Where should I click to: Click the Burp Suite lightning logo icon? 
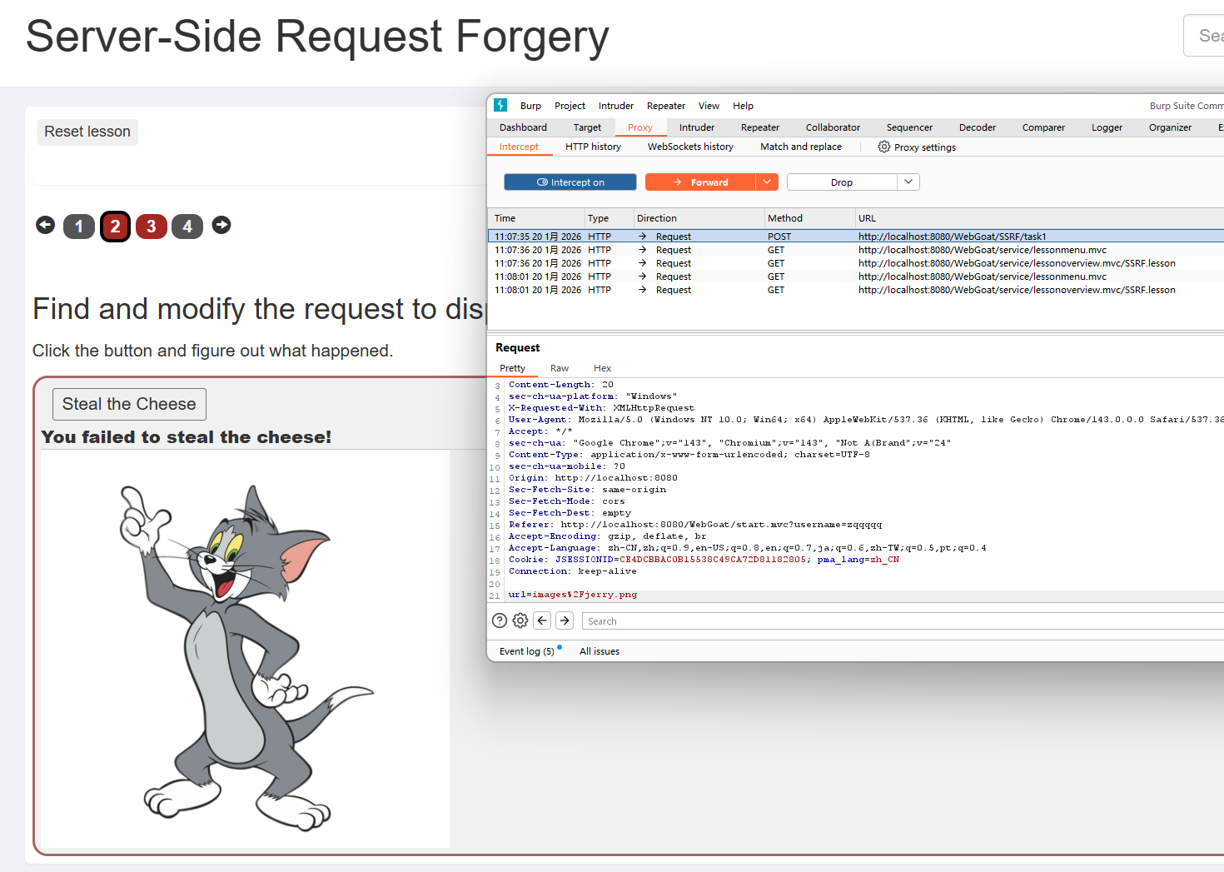point(500,105)
